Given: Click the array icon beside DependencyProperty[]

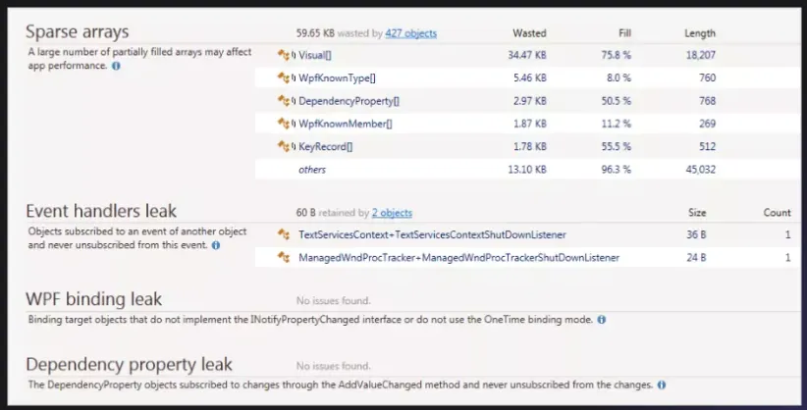Looking at the screenshot, I should [x=287, y=101].
